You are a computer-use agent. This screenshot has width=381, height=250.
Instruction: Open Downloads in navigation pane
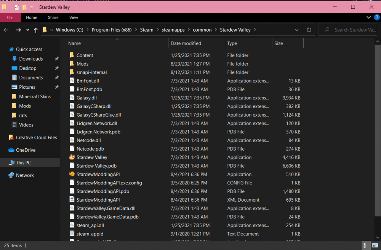tap(31, 59)
